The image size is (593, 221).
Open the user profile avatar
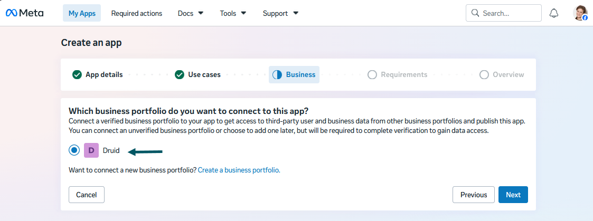tap(580, 13)
